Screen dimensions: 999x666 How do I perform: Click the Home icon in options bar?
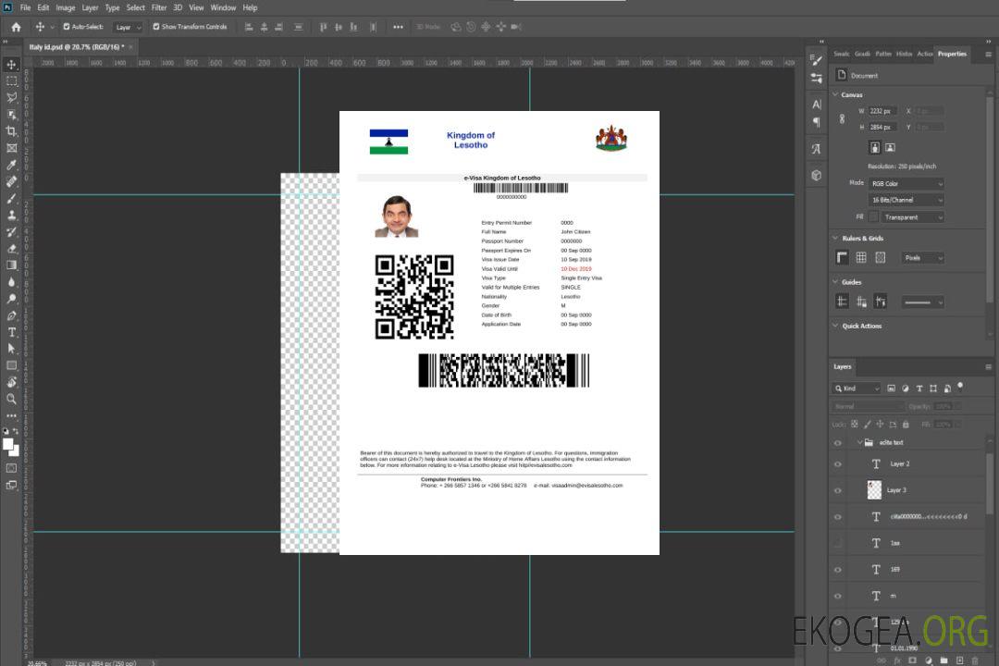[16, 27]
